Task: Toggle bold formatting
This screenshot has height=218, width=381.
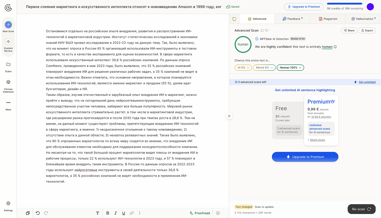Action: pos(108,213)
